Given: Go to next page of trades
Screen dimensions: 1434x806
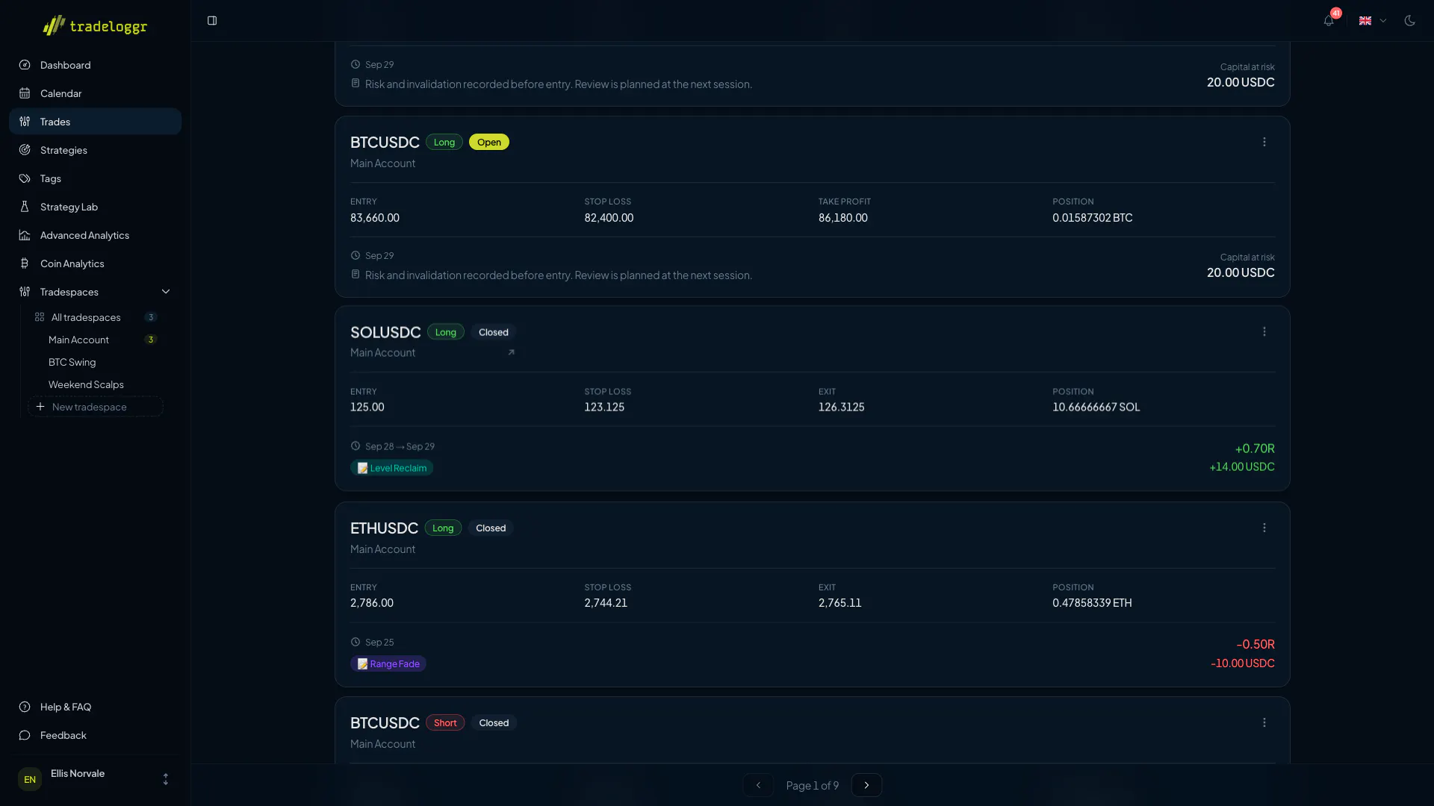Looking at the screenshot, I should point(866,785).
